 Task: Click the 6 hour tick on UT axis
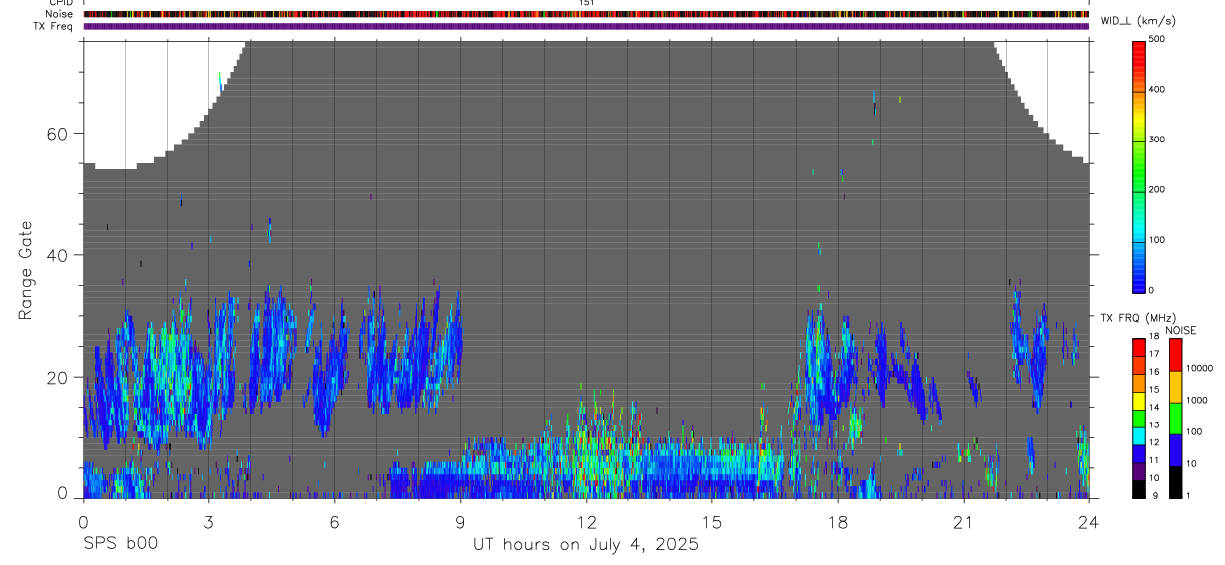point(334,522)
